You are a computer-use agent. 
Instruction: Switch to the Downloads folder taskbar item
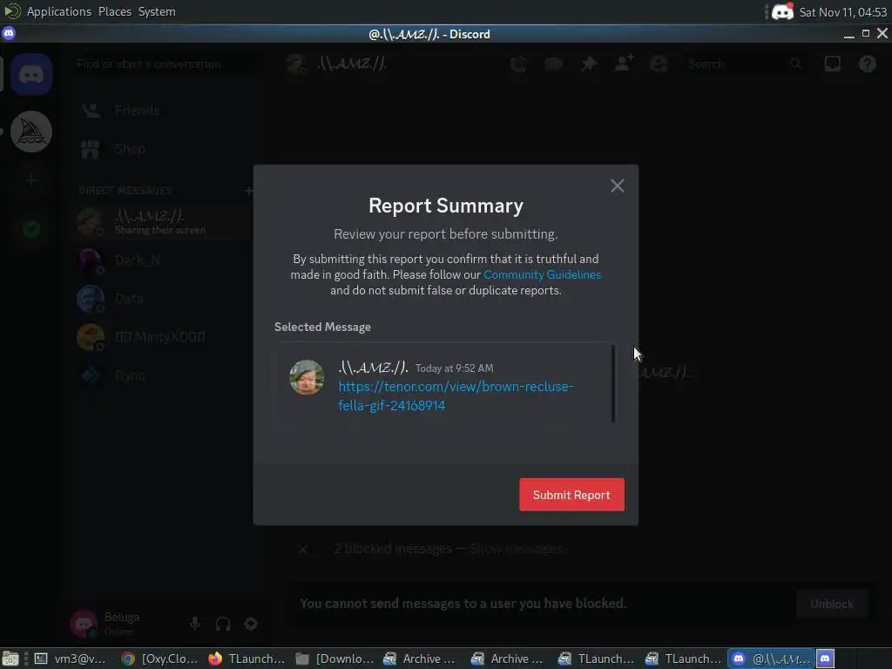coord(334,659)
